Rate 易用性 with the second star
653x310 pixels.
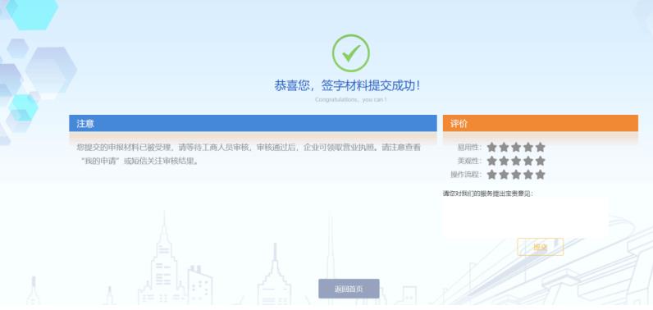click(504, 147)
